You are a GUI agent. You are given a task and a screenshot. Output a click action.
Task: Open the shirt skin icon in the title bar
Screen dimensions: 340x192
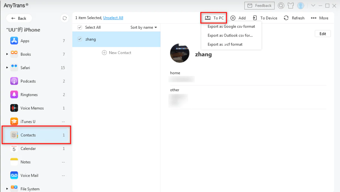click(290, 6)
